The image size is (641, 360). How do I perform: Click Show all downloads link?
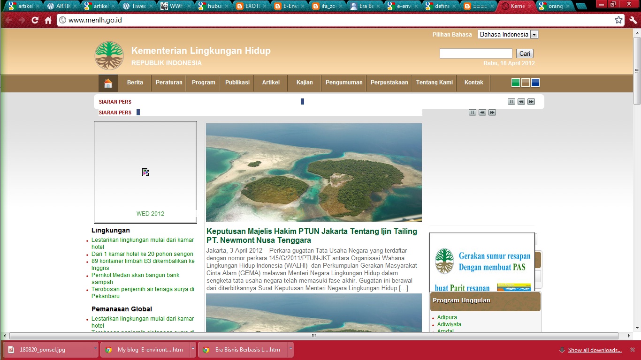(x=595, y=350)
